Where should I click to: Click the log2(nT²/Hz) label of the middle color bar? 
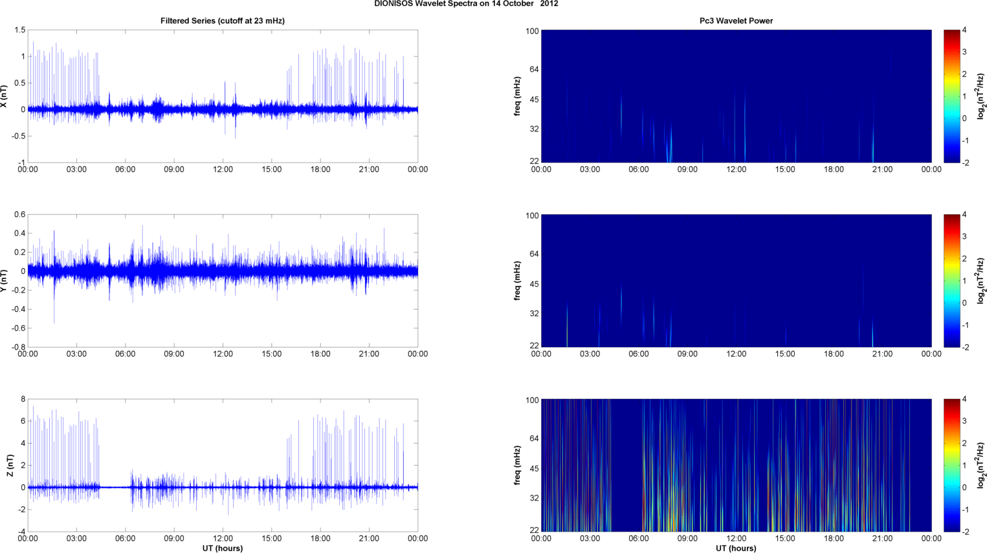coord(981,281)
